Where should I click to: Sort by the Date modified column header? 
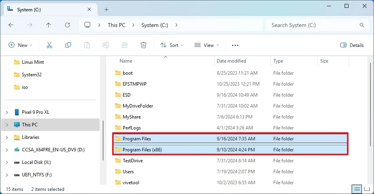click(x=231, y=61)
